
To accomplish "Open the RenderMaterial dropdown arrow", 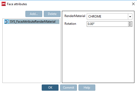I will 130,16.
